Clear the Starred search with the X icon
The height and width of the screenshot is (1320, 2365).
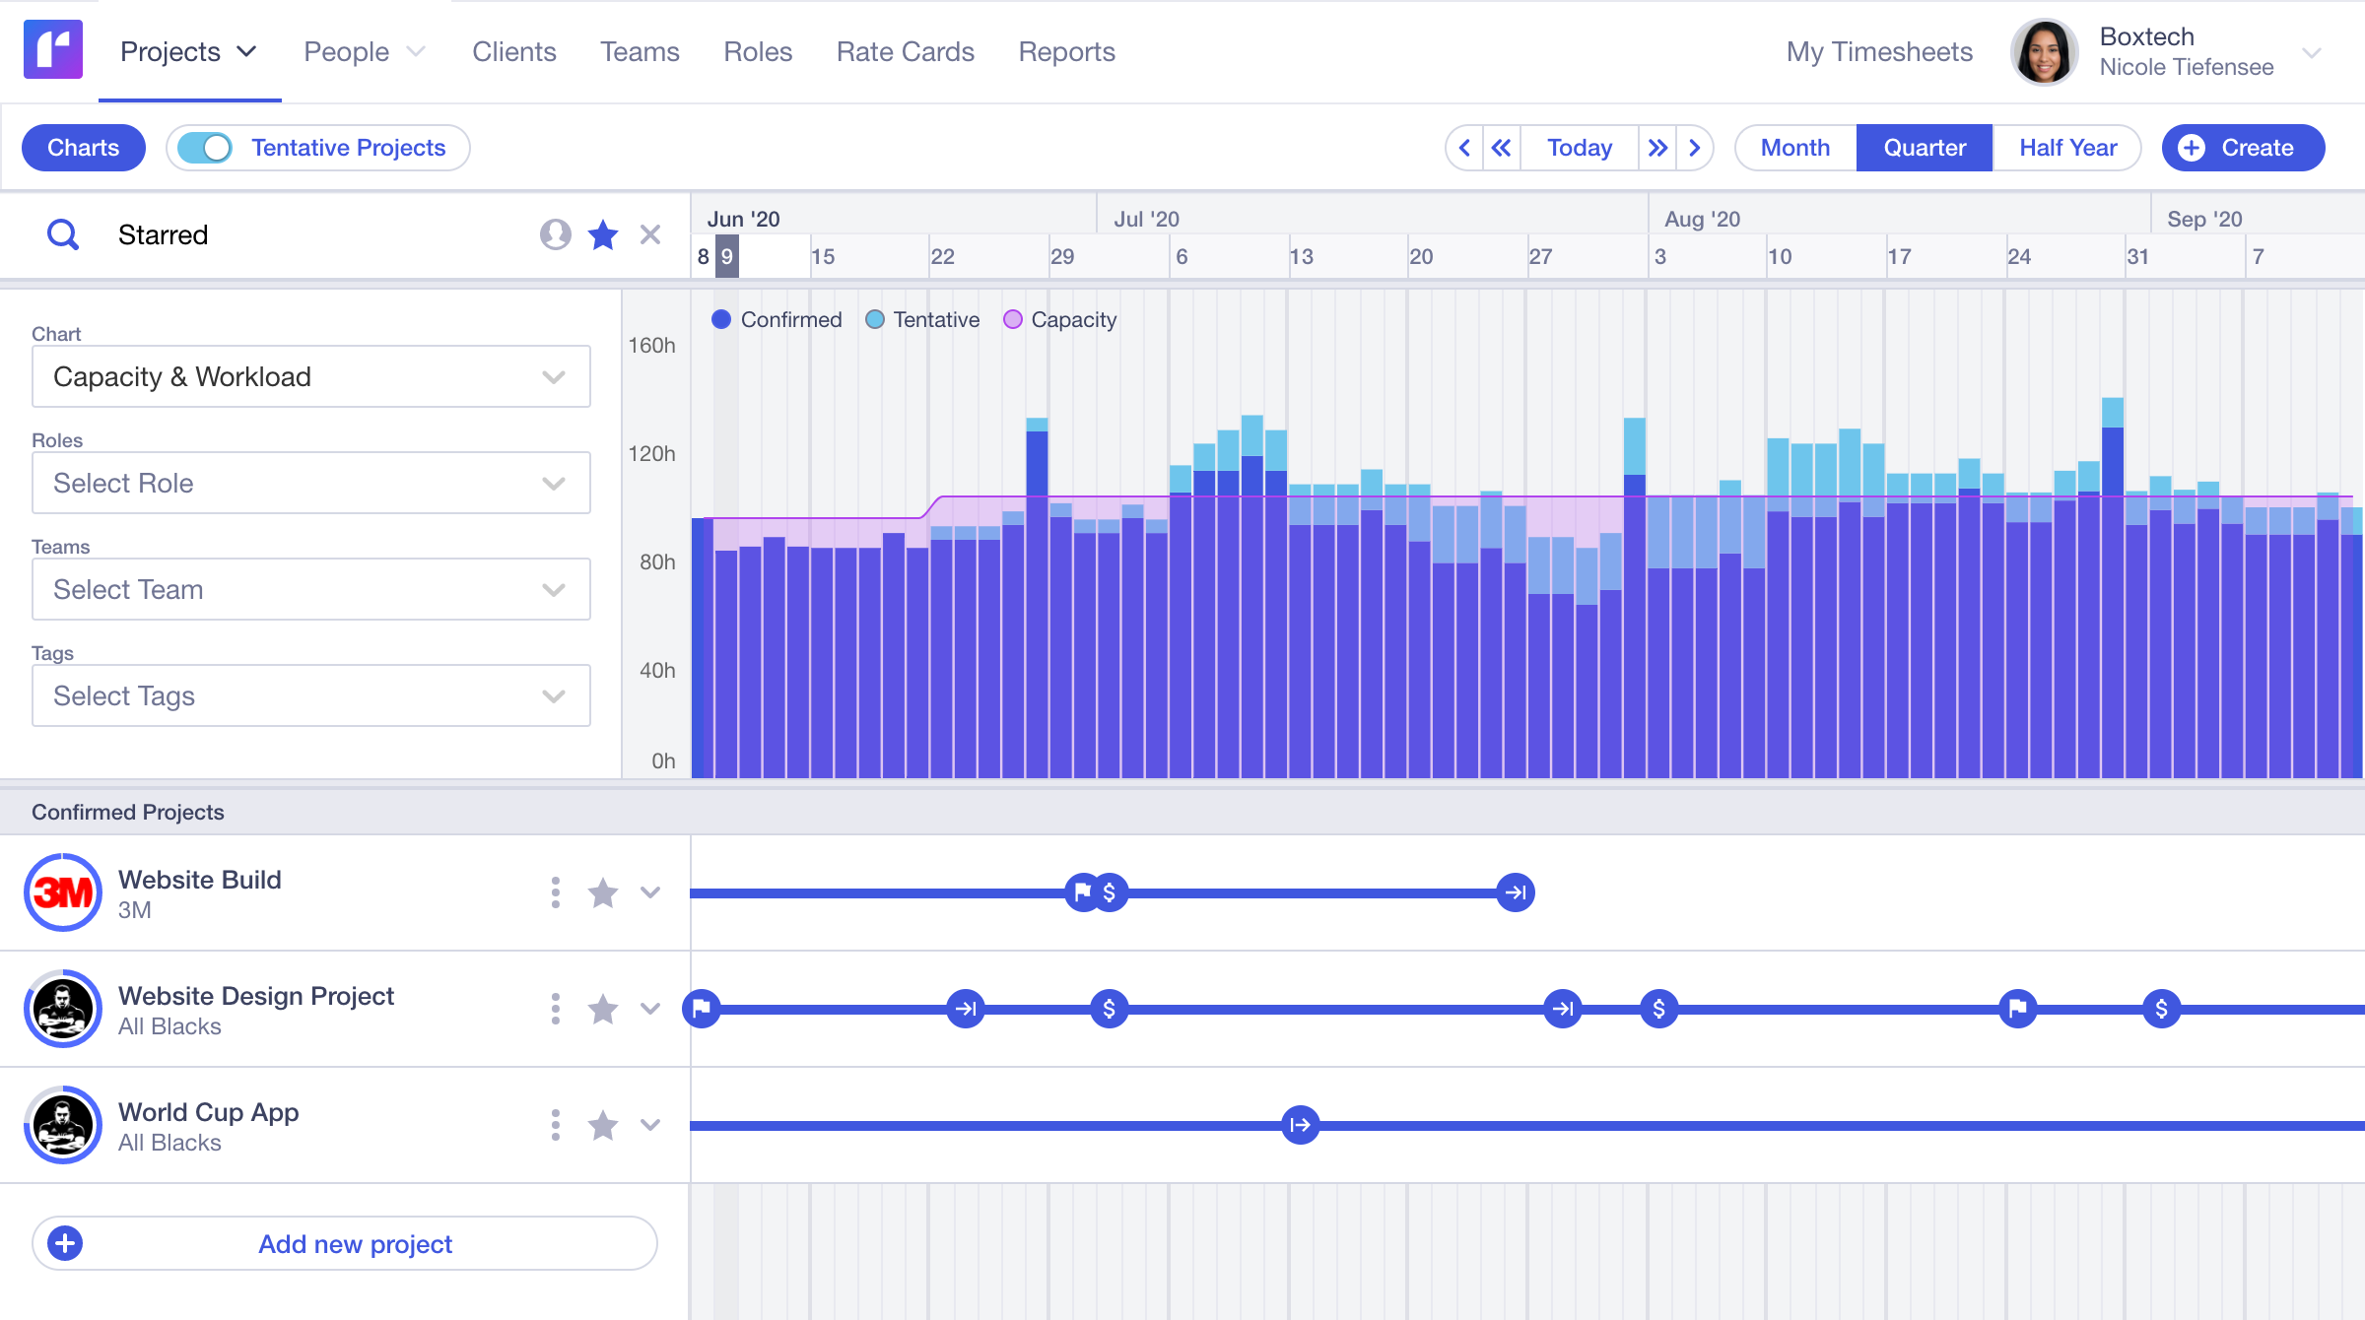650,235
